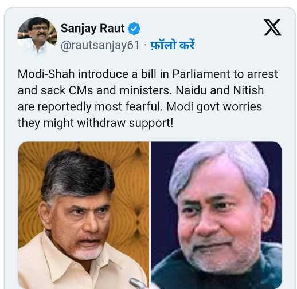Click the X logo icon

pyautogui.click(x=272, y=27)
